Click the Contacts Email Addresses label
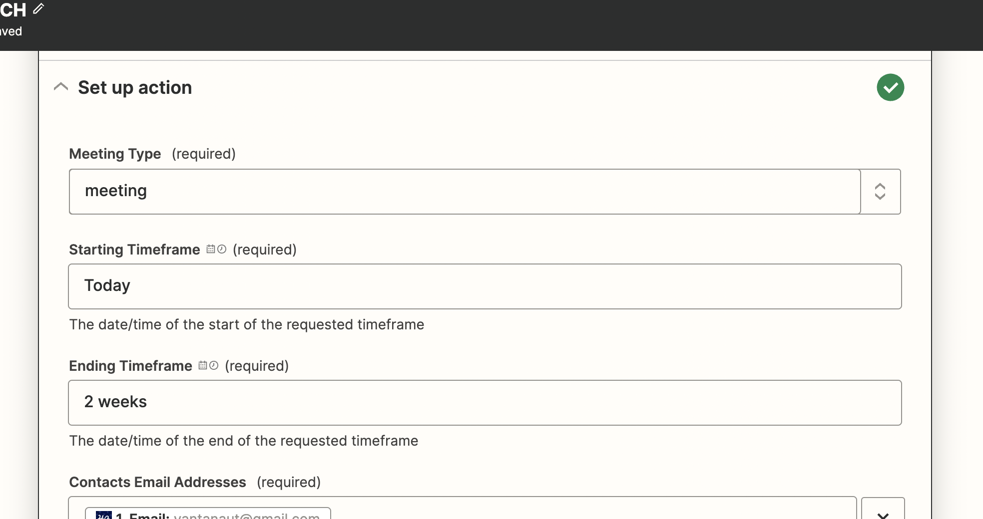983x519 pixels. [157, 482]
